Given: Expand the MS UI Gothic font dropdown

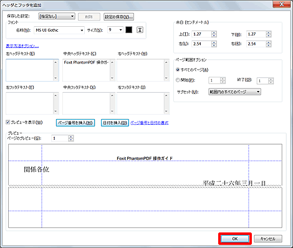Looking at the screenshot, I should 59,30.
